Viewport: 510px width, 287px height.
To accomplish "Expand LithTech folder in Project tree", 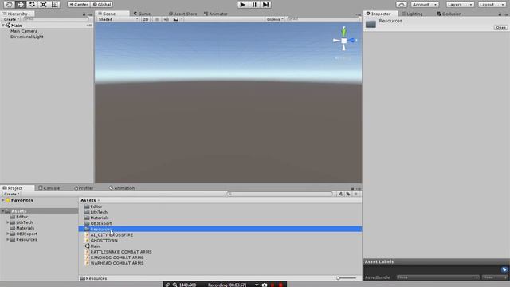I will [x=8, y=222].
